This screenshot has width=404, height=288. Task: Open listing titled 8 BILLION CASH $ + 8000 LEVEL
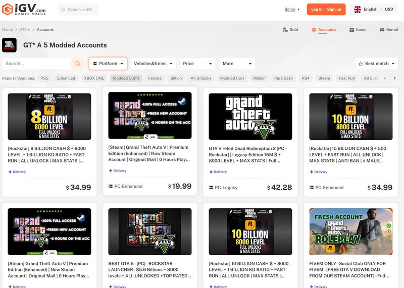pyautogui.click(x=47, y=155)
